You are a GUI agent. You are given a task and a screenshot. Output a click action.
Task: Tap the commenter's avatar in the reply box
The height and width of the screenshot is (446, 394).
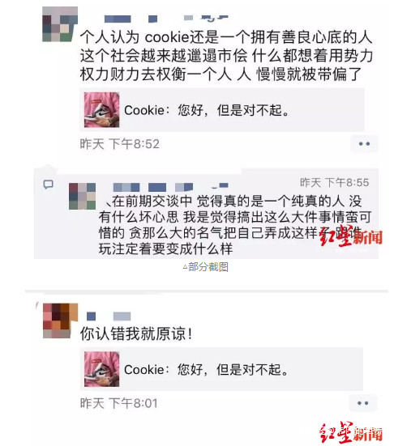(83, 196)
